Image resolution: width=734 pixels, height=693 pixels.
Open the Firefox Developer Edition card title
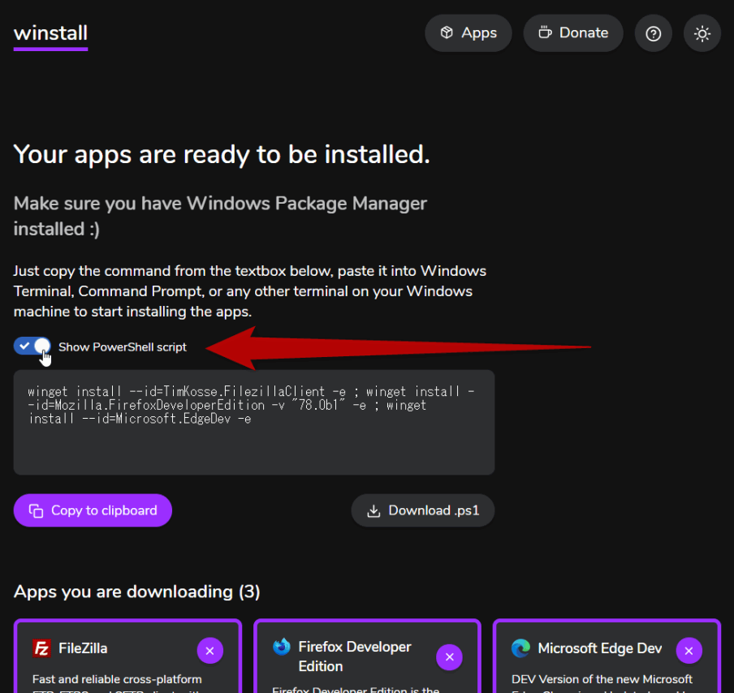click(355, 656)
